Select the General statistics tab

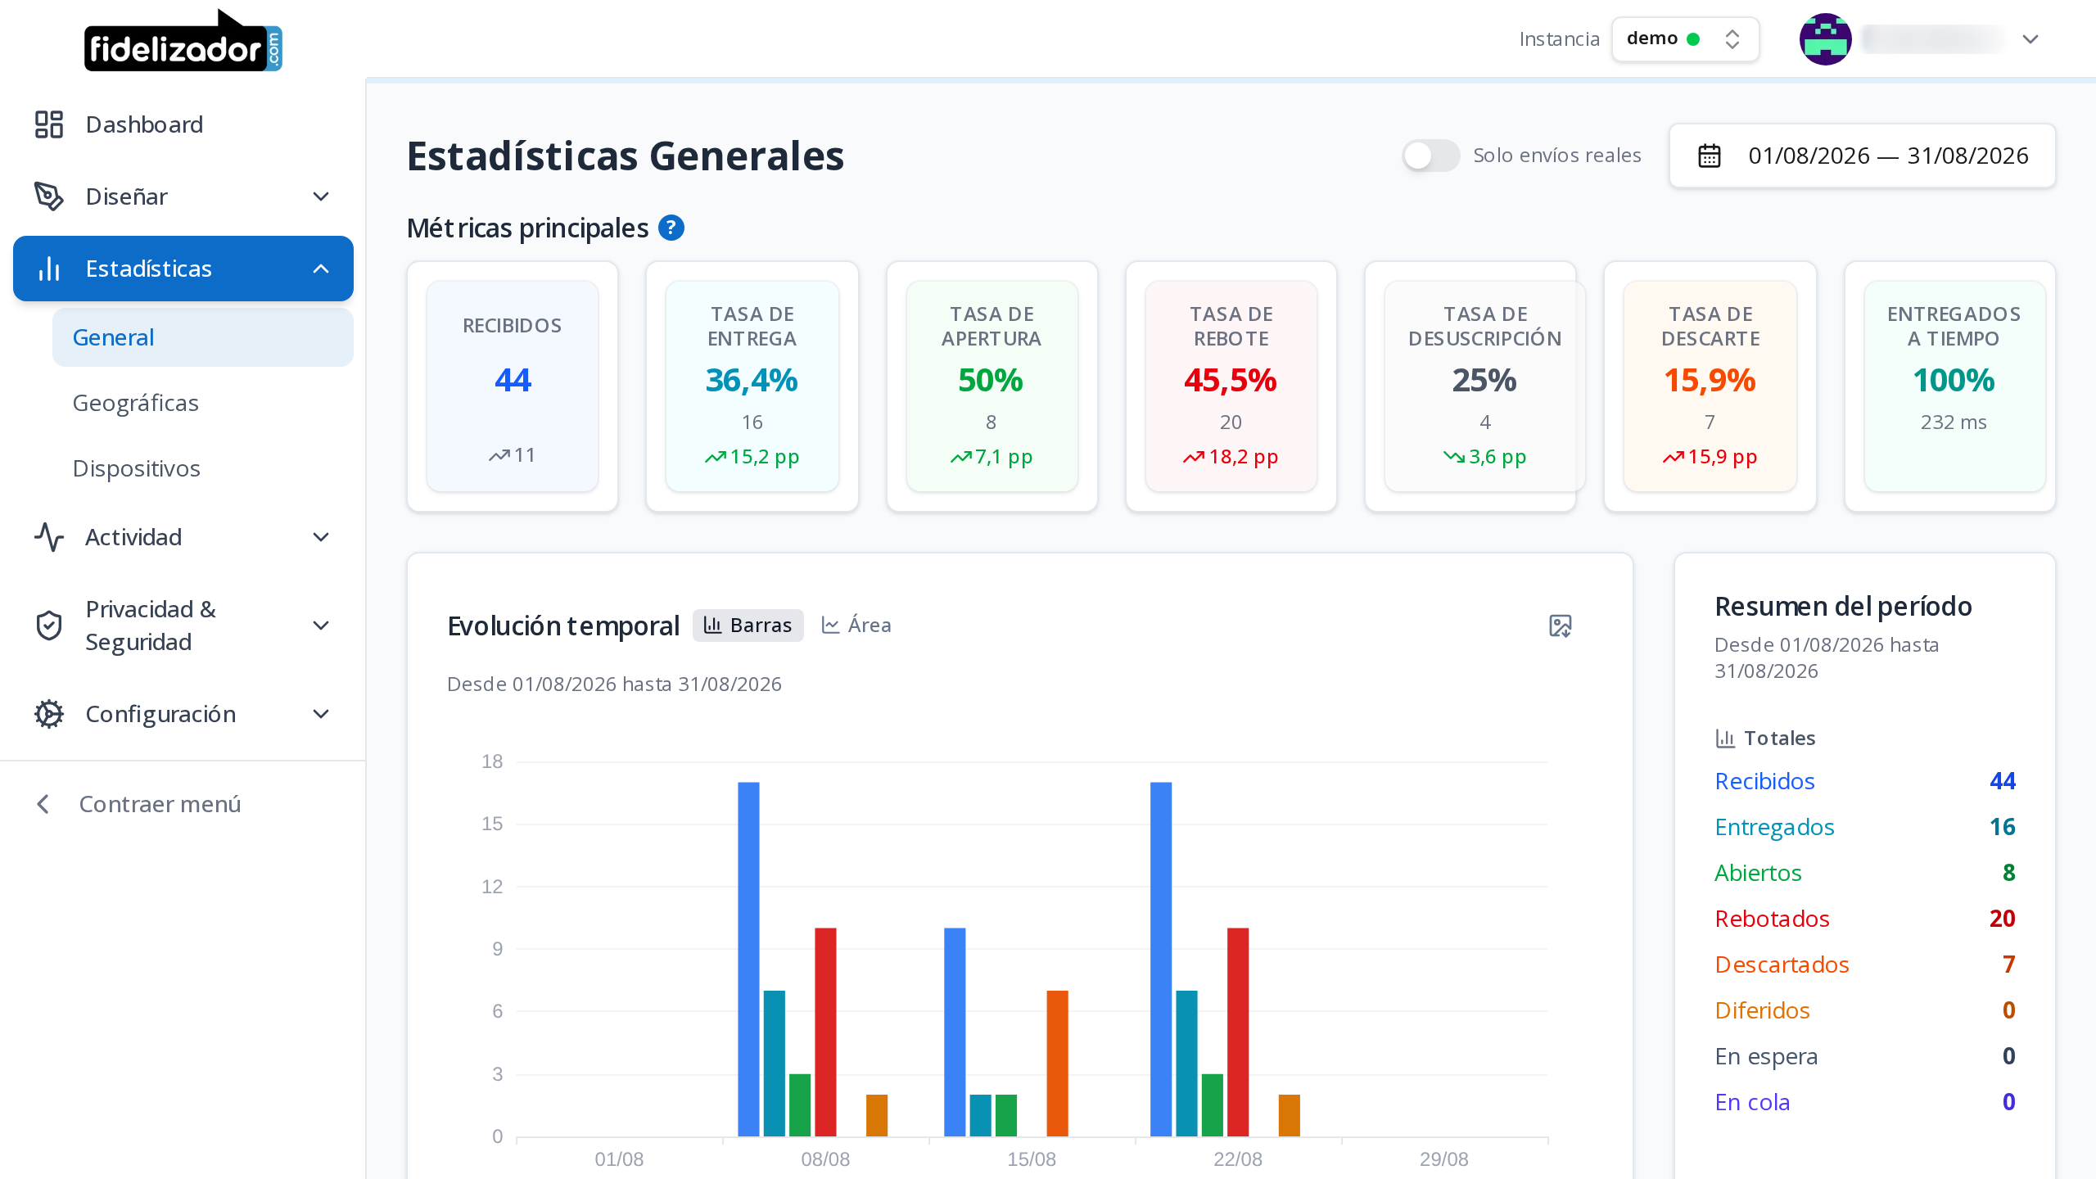coord(203,337)
